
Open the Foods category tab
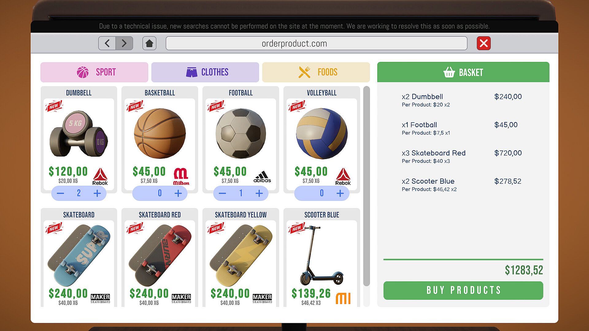point(316,72)
